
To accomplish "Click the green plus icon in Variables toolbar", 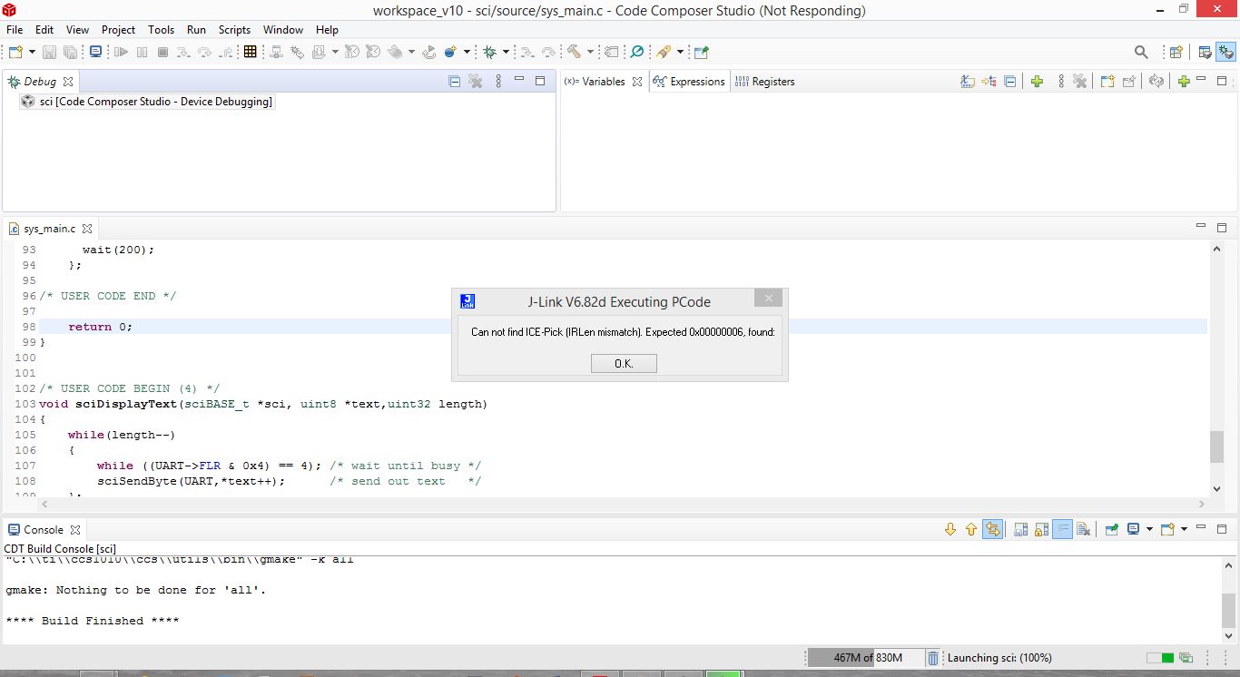I will pos(1037,81).
